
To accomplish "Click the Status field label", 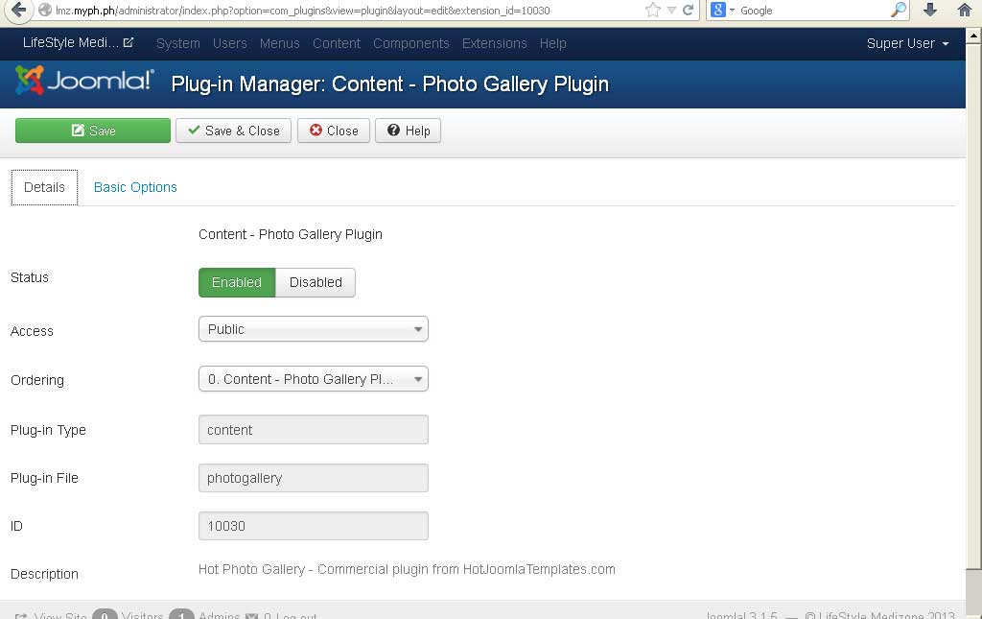I will (30, 277).
